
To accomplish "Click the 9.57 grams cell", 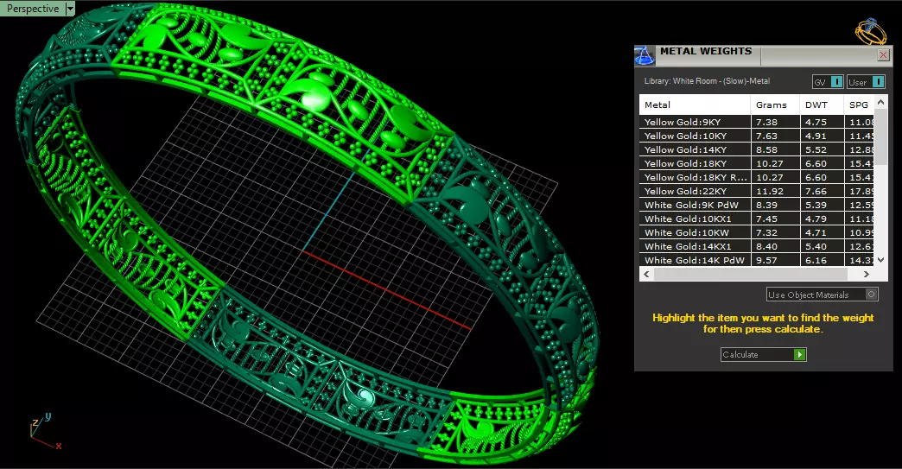I will pos(775,260).
